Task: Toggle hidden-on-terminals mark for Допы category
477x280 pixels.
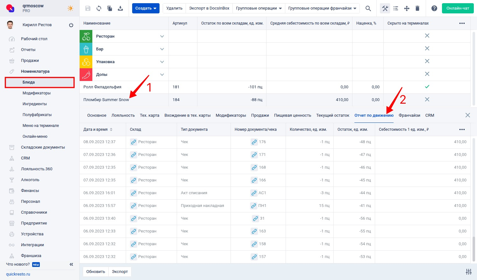Action: click(x=427, y=74)
